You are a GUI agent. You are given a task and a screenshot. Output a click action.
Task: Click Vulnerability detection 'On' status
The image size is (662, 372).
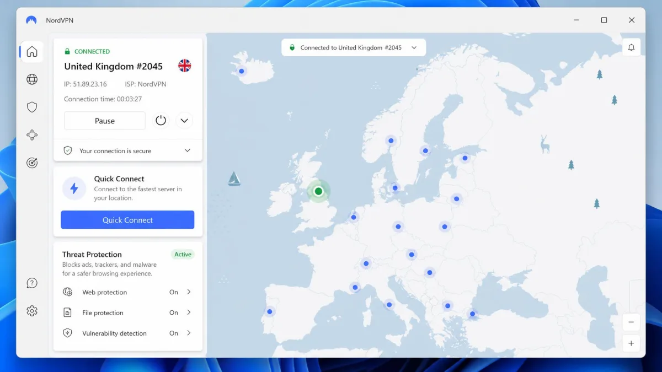pyautogui.click(x=174, y=333)
